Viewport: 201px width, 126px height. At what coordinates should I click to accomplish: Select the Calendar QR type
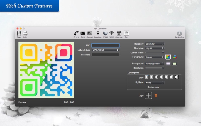[x=119, y=34]
